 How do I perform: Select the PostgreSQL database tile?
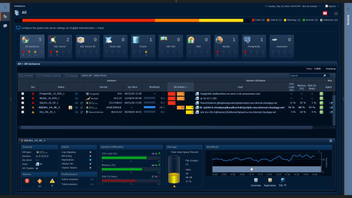point(254,46)
